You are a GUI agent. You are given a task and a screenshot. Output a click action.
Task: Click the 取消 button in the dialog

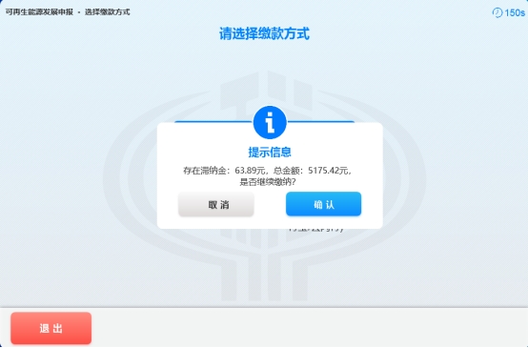click(x=215, y=204)
